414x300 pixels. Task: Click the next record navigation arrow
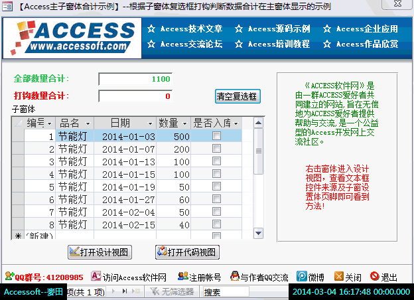pyautogui.click(x=113, y=291)
